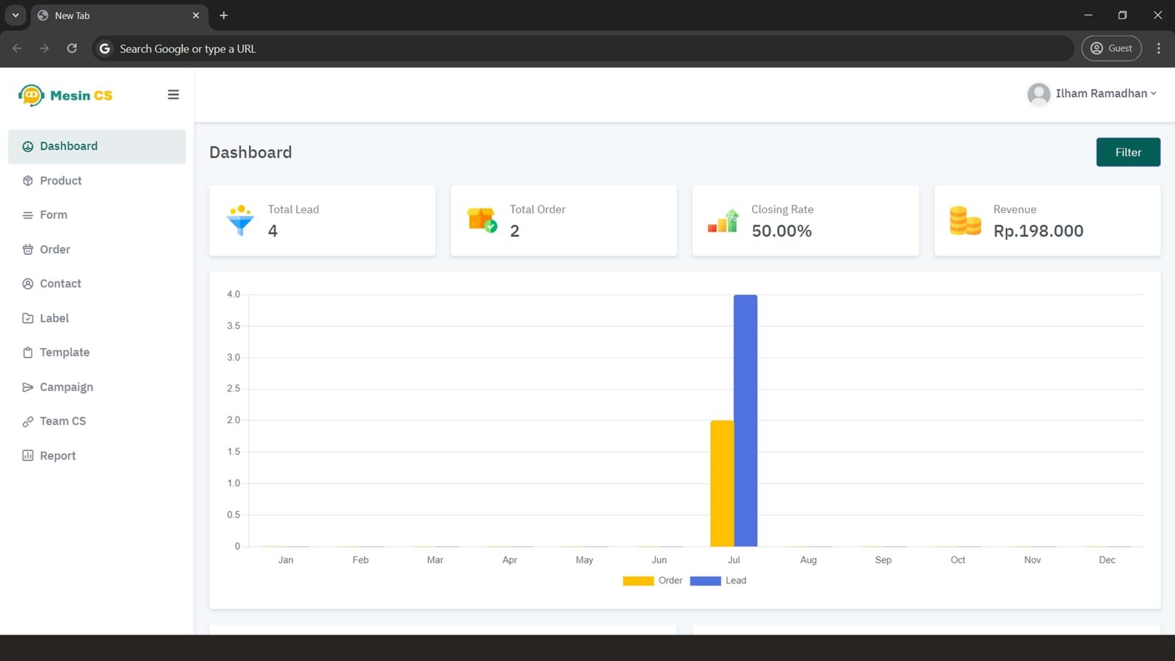Click the Campaign send icon
Screen dimensions: 1175x661
(x=28, y=387)
